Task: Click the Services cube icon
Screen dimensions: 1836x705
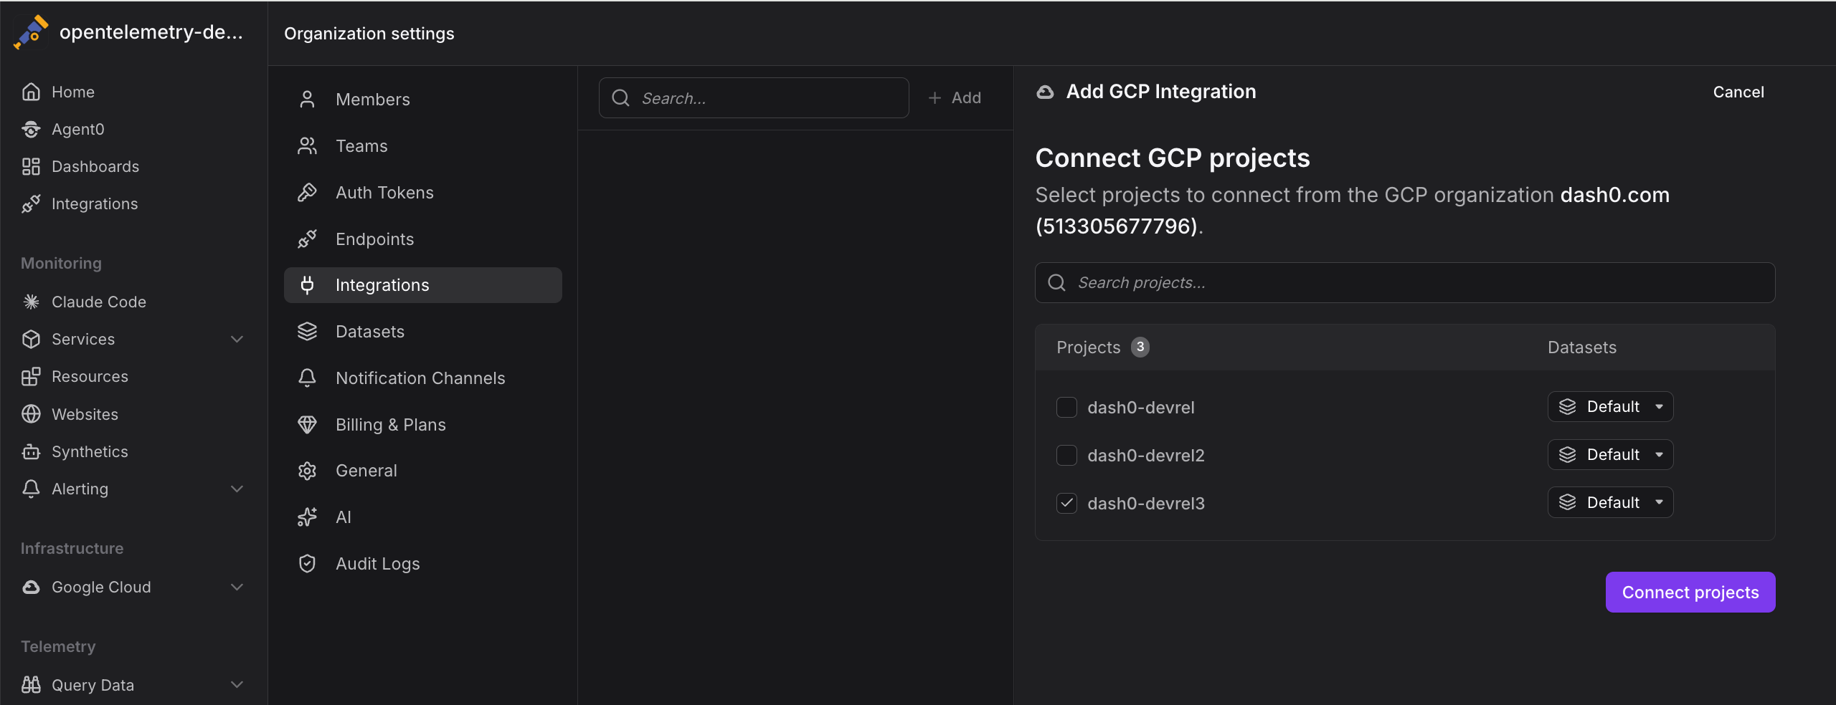Action: coord(31,339)
